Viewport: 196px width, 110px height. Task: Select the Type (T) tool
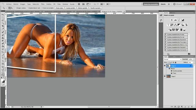[x=3, y=58]
